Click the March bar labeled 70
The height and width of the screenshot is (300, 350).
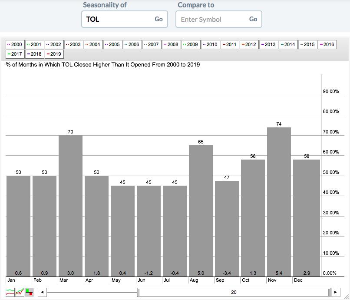click(70, 206)
